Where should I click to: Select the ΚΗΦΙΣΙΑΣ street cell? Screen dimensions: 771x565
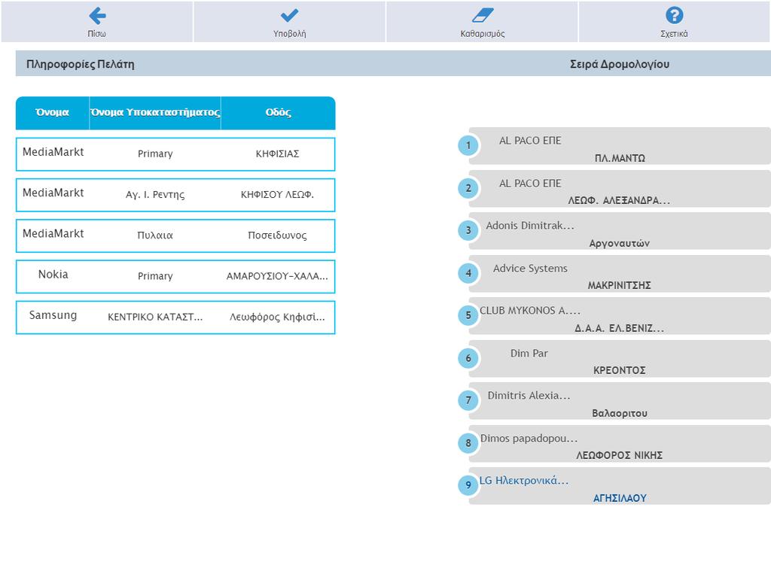point(277,153)
